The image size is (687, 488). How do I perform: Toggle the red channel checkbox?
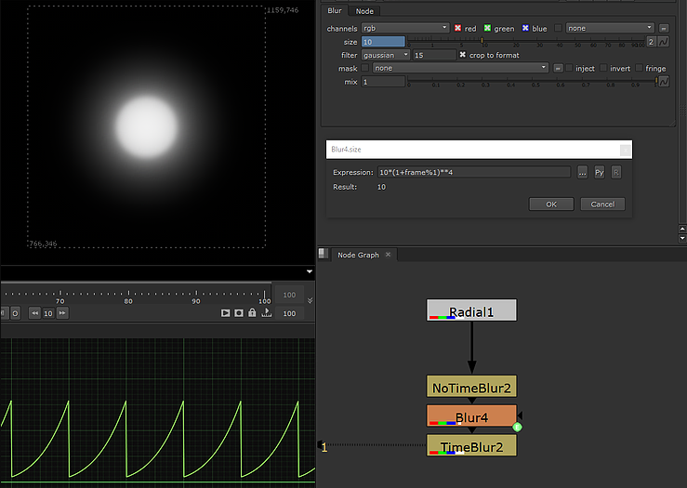click(x=457, y=29)
